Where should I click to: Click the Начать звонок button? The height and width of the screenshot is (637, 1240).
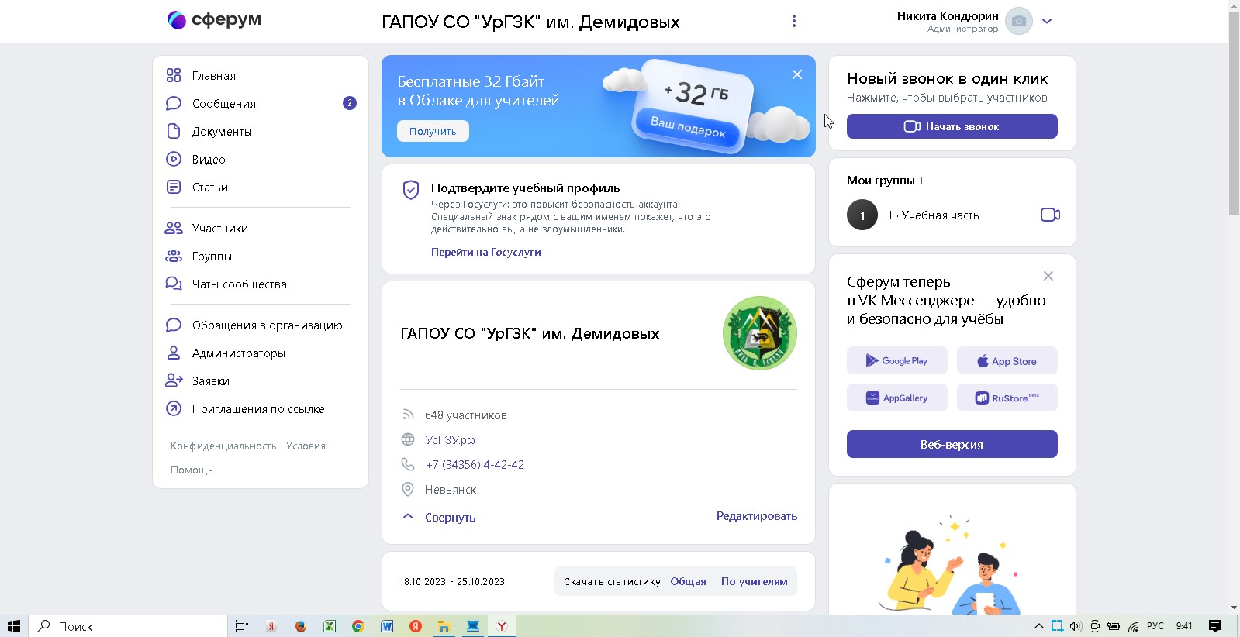coord(952,126)
